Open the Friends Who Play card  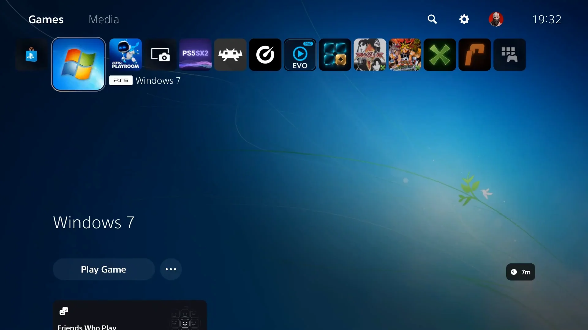click(130, 315)
